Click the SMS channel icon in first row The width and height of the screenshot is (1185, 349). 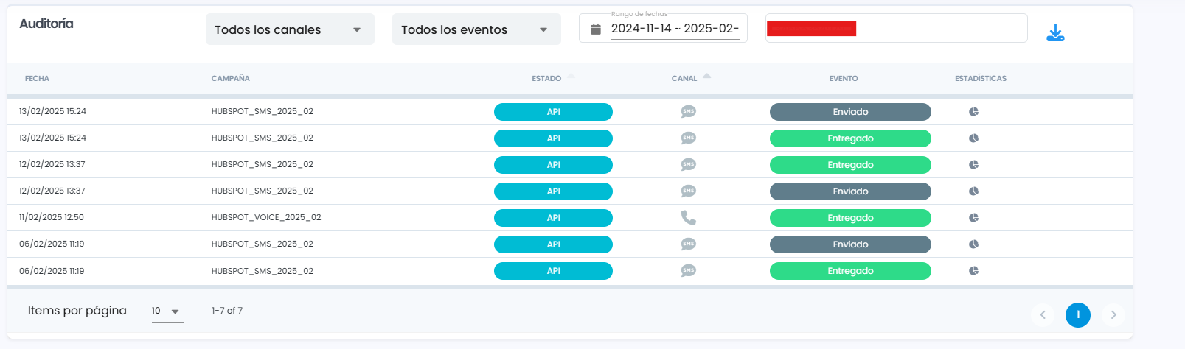click(x=688, y=112)
